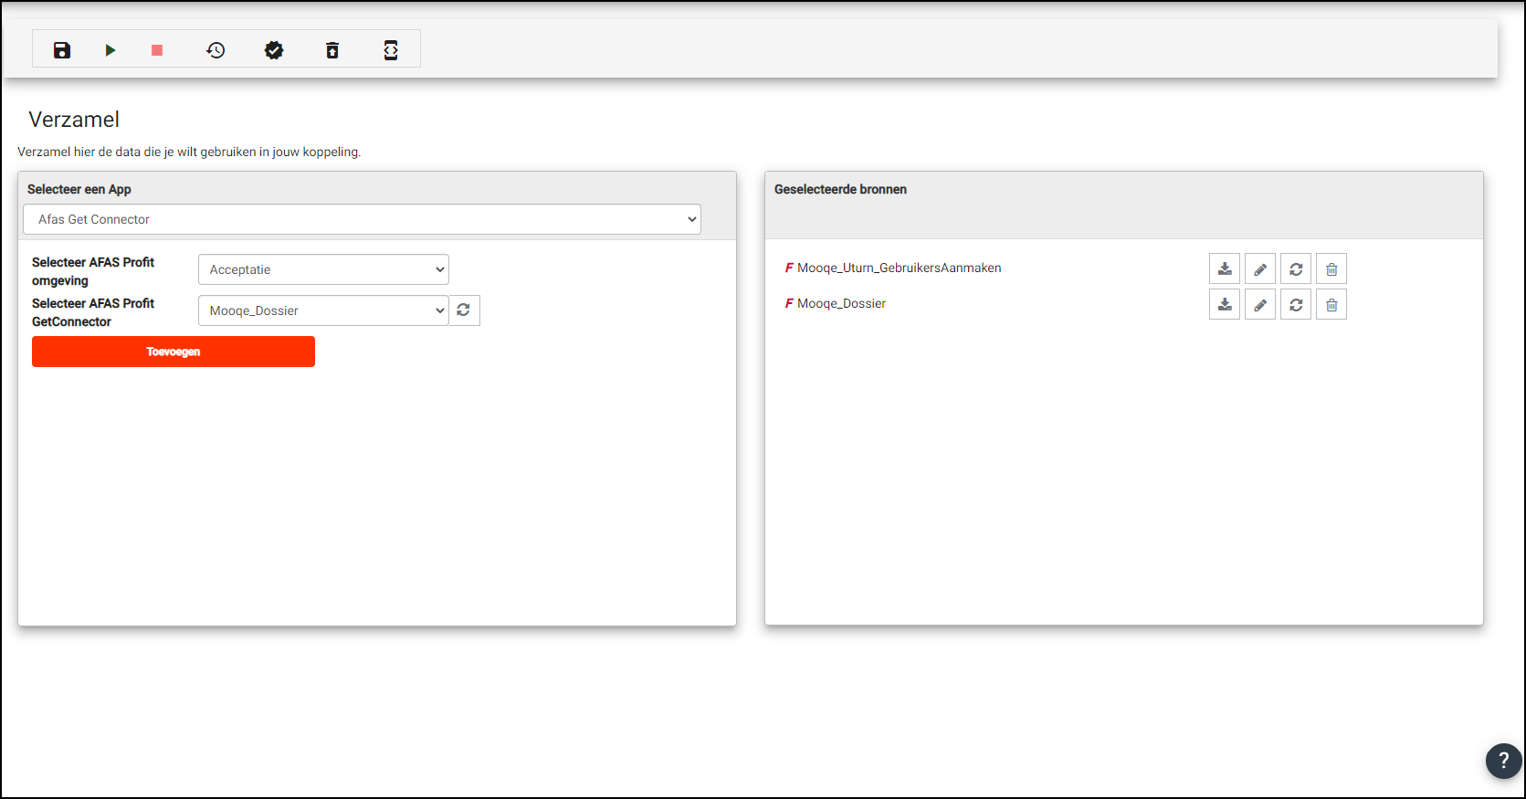The height and width of the screenshot is (799, 1526).
Task: Edit the Mooqe_Uturn_GebruikersAanmaken source
Action: [x=1260, y=269]
